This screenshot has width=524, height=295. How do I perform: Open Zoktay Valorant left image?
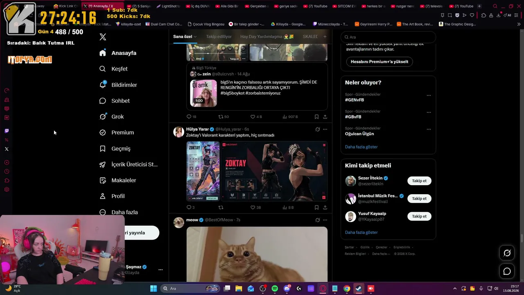[203, 171]
